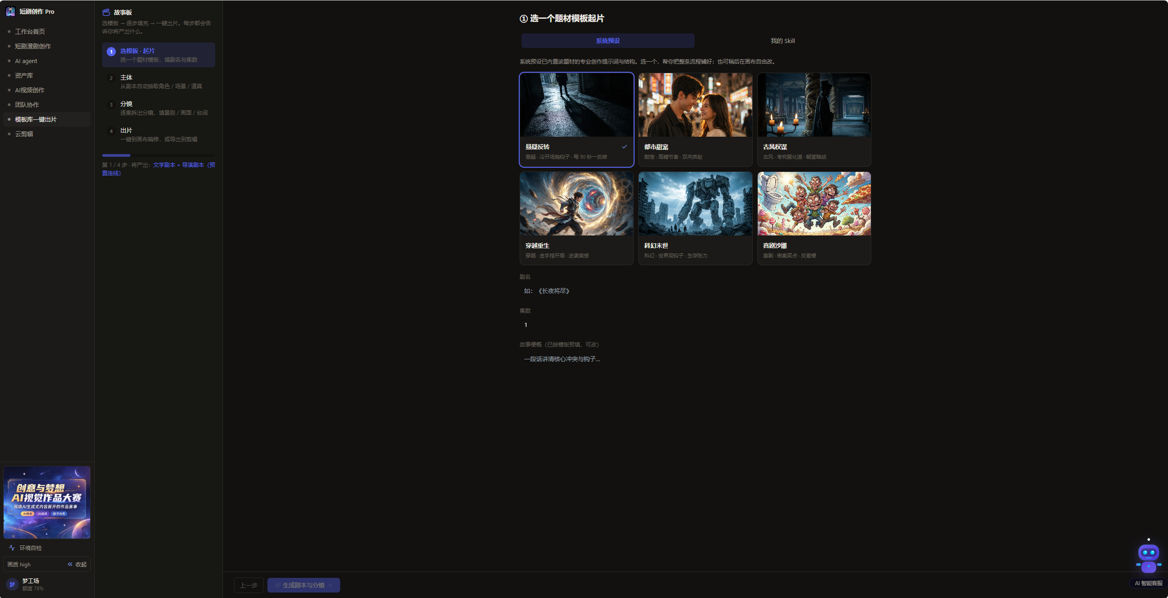Click 生成剧本与分镜 button
Image resolution: width=1168 pixels, height=598 pixels.
[x=304, y=585]
